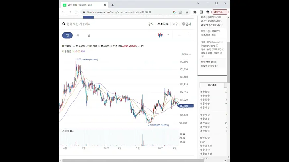The height and width of the screenshot is (162, 289).
Task: Select the 일 daily period
Action: [67, 35]
